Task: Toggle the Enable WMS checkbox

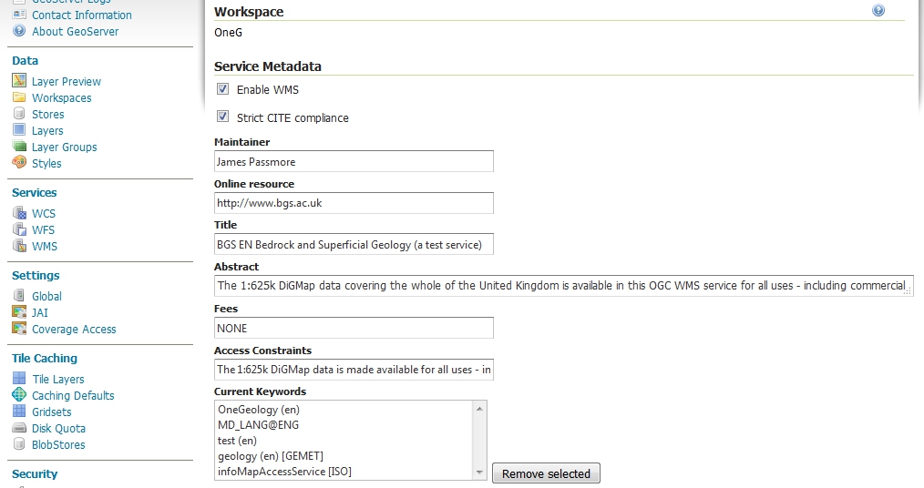Action: (222, 89)
